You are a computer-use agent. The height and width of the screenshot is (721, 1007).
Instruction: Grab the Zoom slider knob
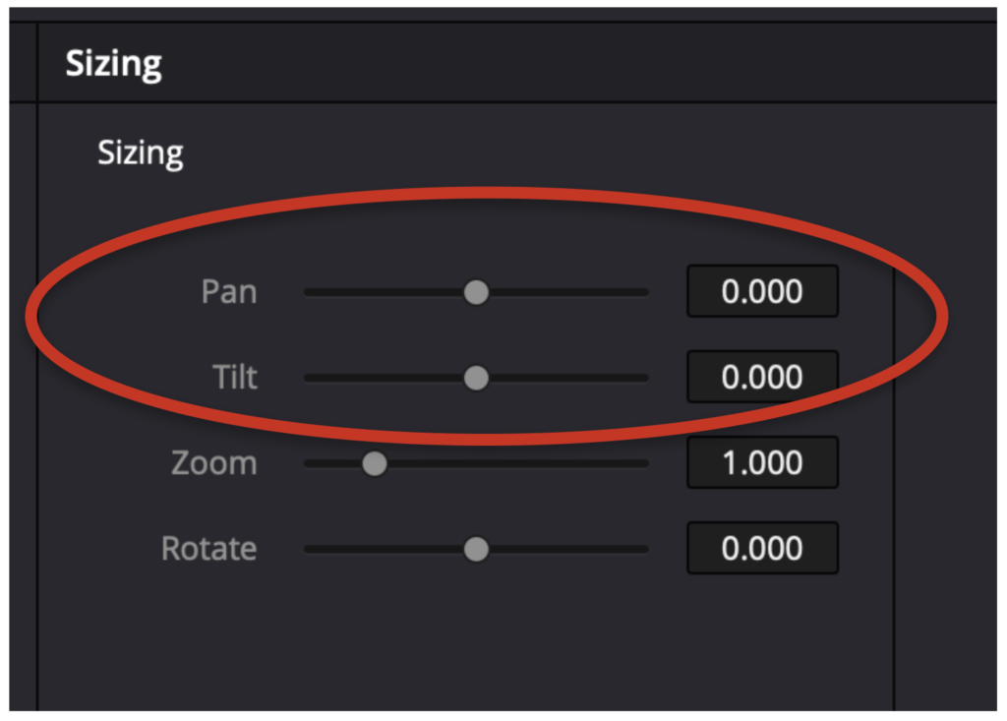375,463
